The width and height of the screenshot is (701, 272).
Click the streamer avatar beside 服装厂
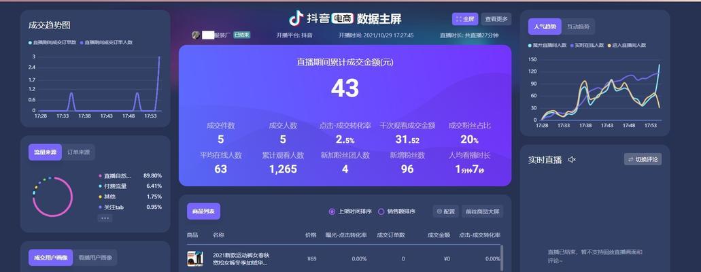[x=196, y=35]
